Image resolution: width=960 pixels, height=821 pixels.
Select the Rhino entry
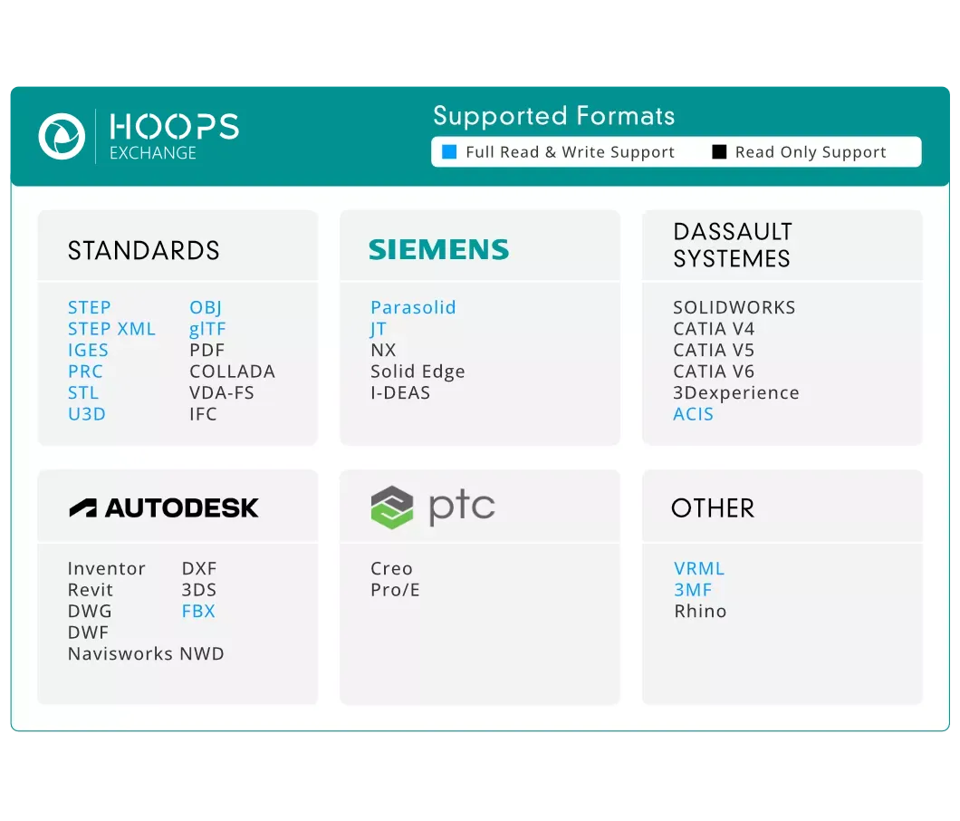[700, 612]
